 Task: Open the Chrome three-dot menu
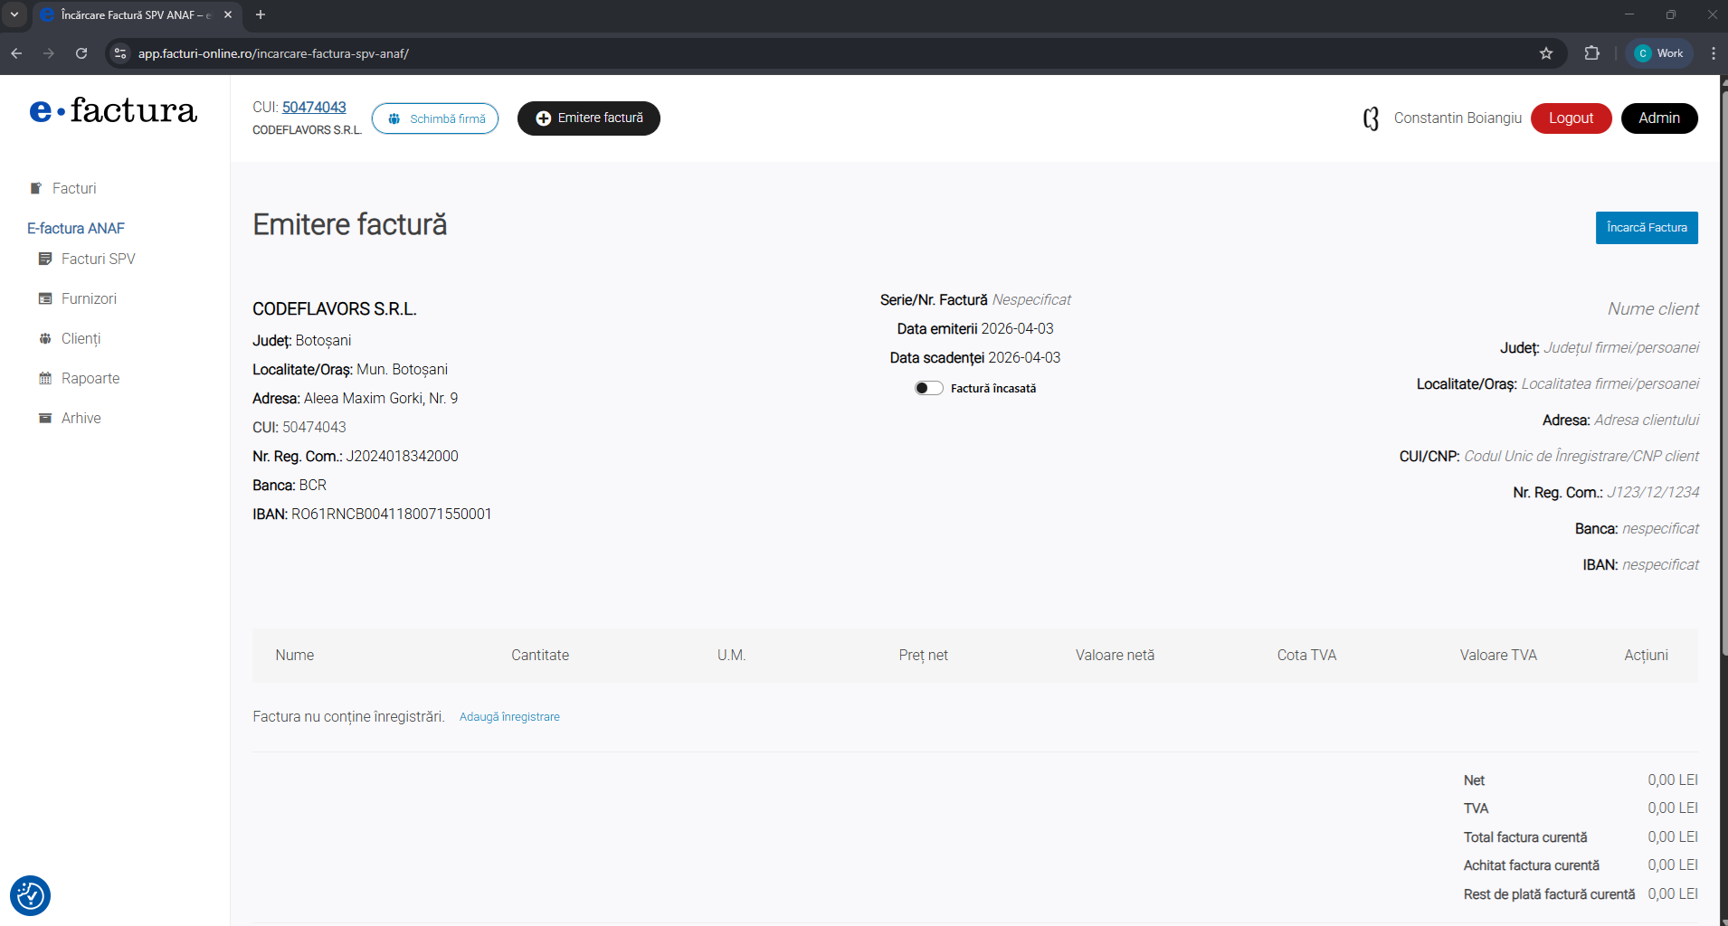pos(1713,53)
